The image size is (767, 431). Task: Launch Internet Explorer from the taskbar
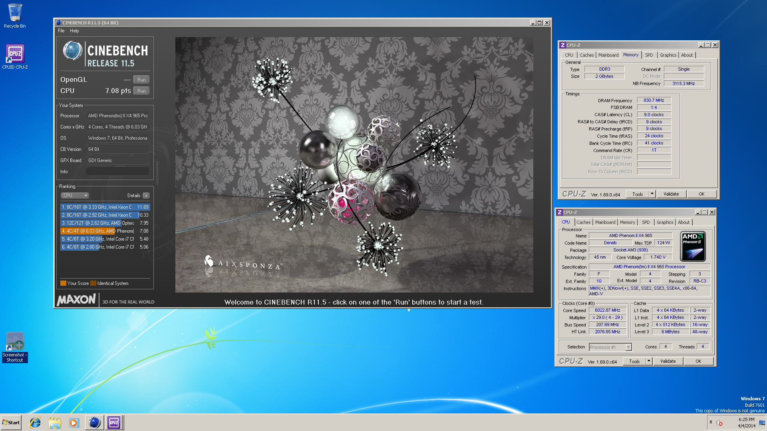coord(35,423)
